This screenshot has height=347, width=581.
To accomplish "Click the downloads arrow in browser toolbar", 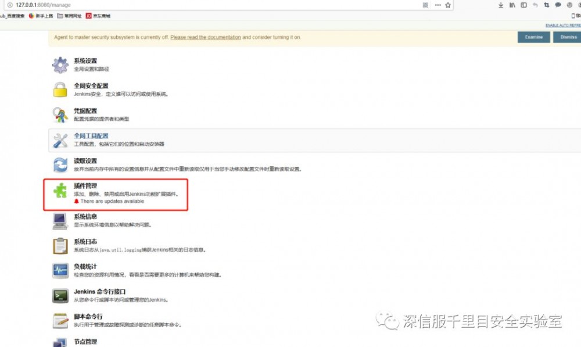I will pos(500,5).
